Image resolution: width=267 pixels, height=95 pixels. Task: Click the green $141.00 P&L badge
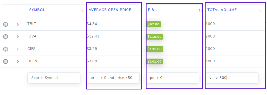(x=155, y=61)
